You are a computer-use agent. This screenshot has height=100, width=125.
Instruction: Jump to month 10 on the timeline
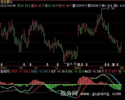(21, 68)
